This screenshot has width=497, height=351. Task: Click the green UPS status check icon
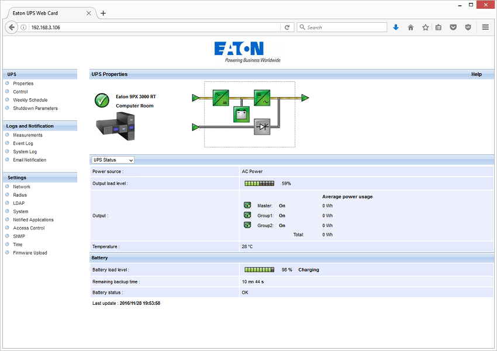coord(102,100)
